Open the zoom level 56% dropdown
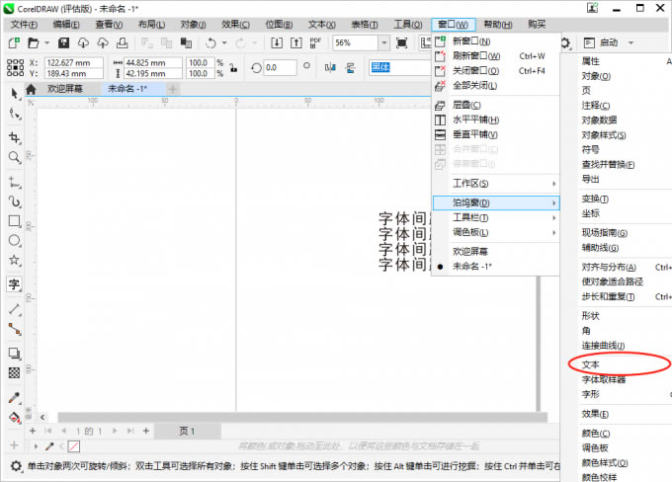Viewport: 672px width, 482px height. 384,42
